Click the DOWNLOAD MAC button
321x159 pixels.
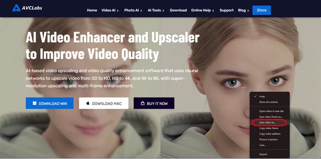(x=104, y=103)
